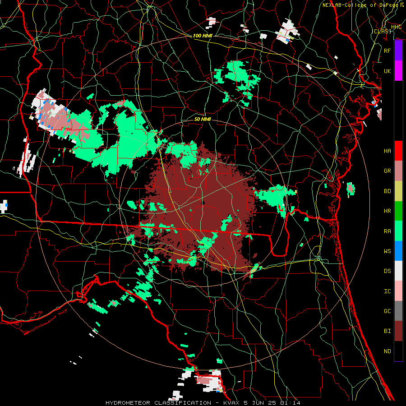Click the HR dark green color swatch
The height and width of the screenshot is (406, 406).
pos(398,211)
